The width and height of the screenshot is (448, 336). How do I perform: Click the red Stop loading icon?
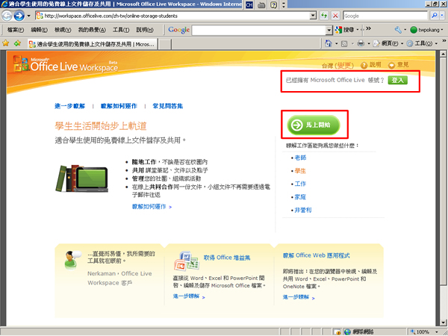coord(335,16)
